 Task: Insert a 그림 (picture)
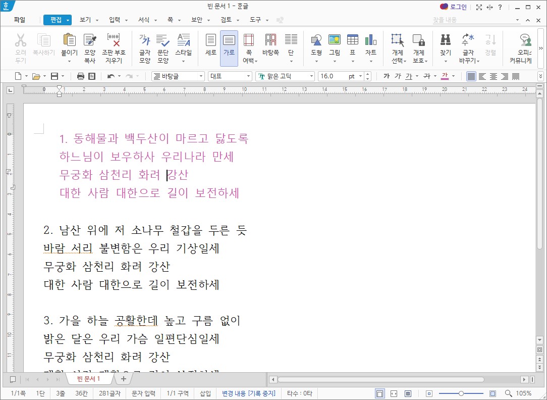[x=335, y=40]
